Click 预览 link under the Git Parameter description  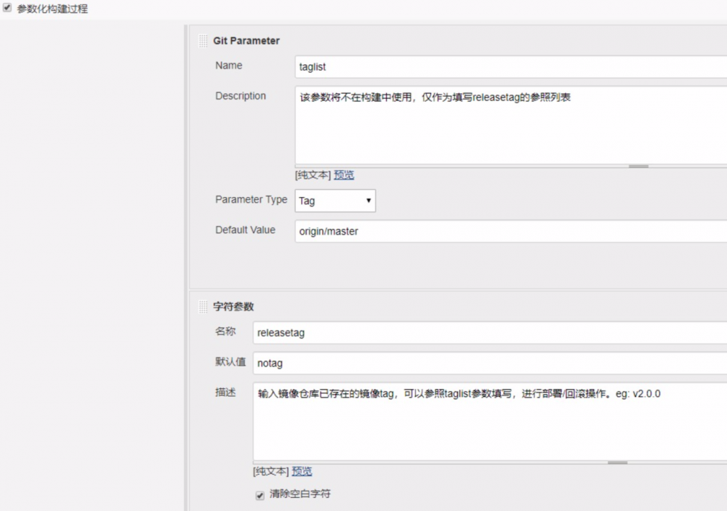pos(342,174)
